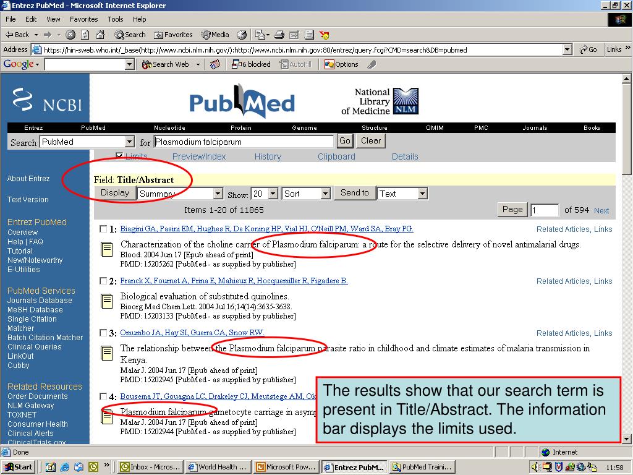Open the Favorites menu
The image size is (633, 475).
click(x=83, y=19)
